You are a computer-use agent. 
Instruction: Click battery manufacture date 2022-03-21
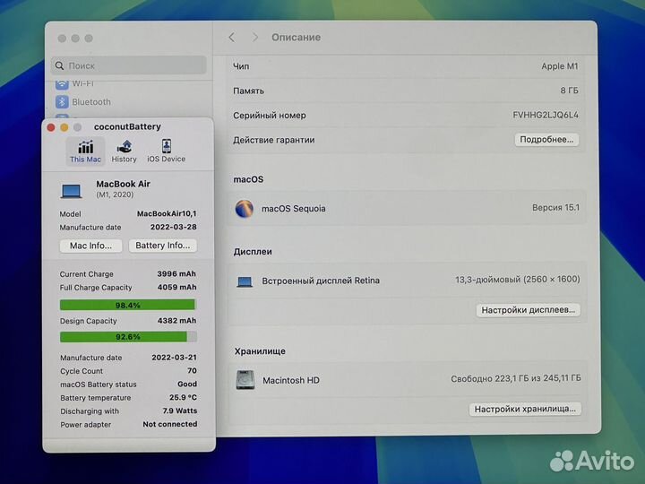click(x=174, y=358)
